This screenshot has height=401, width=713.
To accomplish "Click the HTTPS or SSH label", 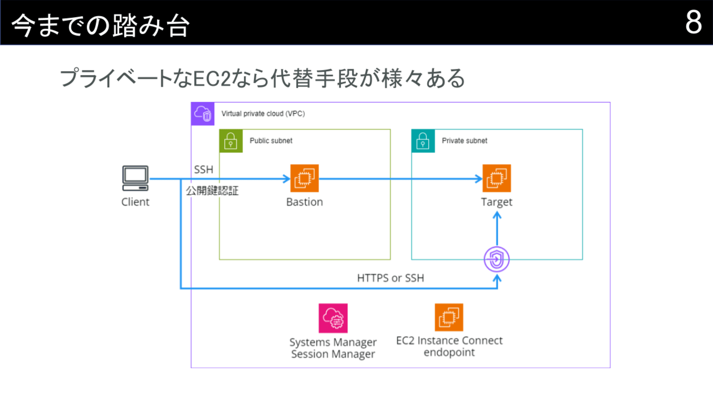I will 391,278.
